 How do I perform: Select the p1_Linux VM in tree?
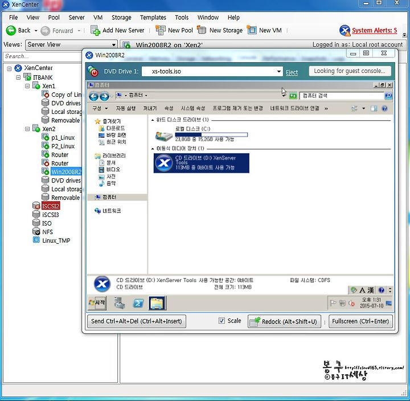[x=63, y=138]
